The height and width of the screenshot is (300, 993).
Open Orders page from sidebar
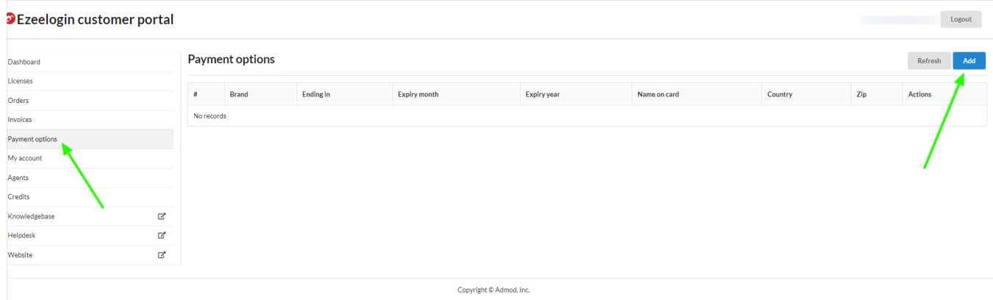pos(90,100)
